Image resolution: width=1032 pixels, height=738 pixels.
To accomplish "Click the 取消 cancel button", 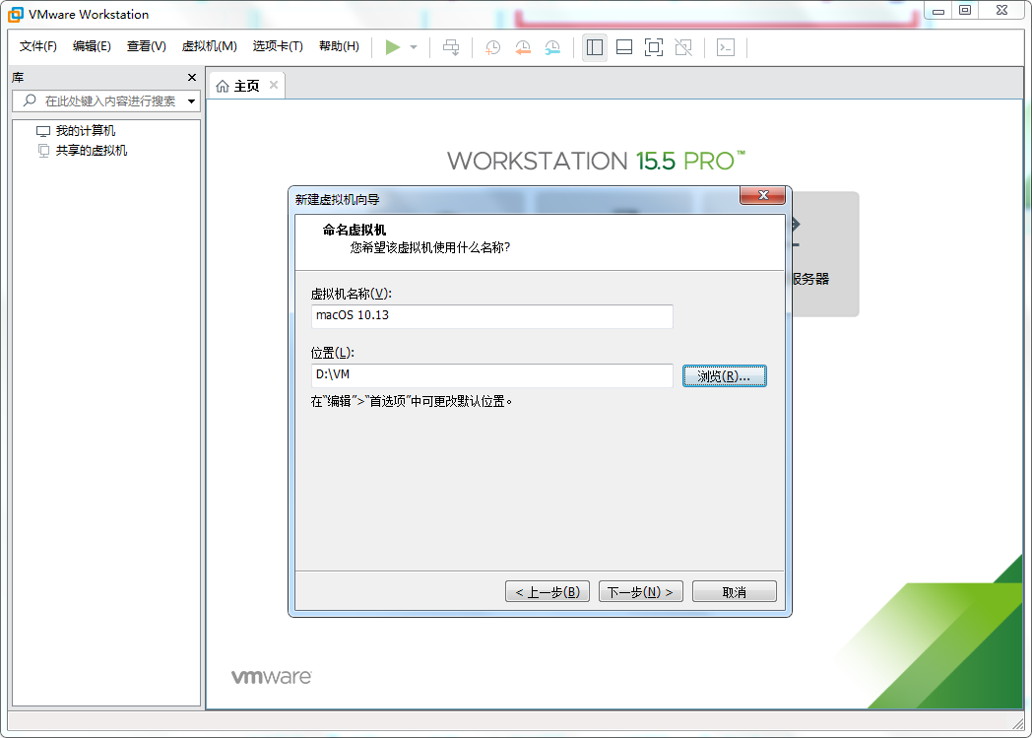I will pos(734,591).
